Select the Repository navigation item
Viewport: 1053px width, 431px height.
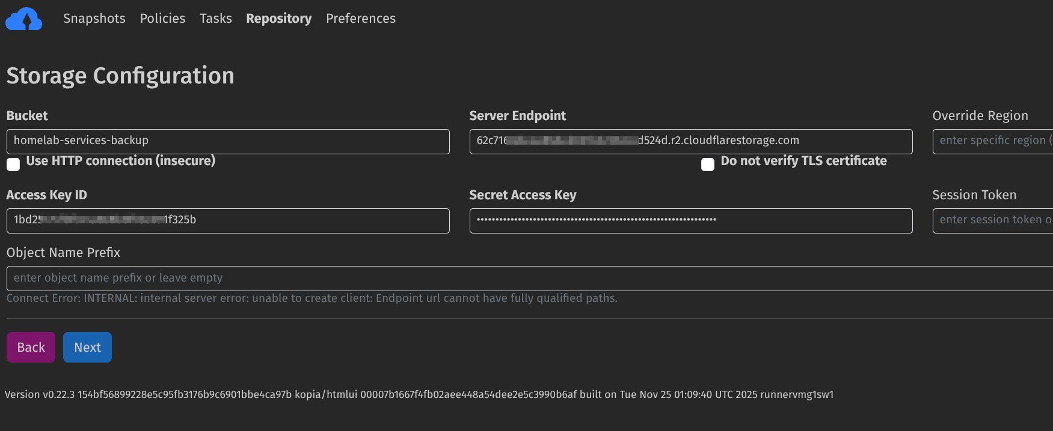pyautogui.click(x=278, y=19)
